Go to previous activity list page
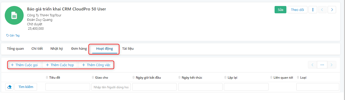 [312, 65]
